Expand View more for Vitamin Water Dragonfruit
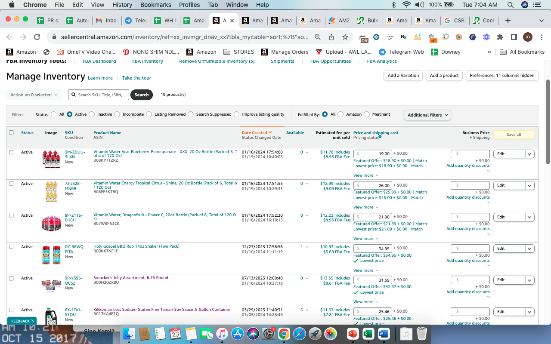Viewport: 551px width, 344px height. pyautogui.click(x=365, y=239)
